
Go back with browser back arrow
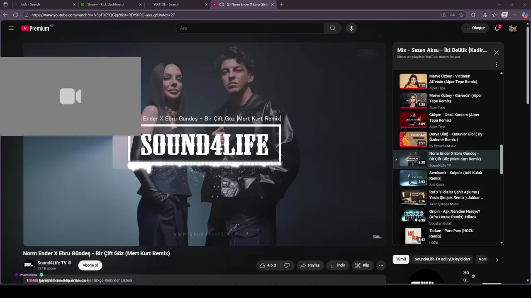coord(5,15)
